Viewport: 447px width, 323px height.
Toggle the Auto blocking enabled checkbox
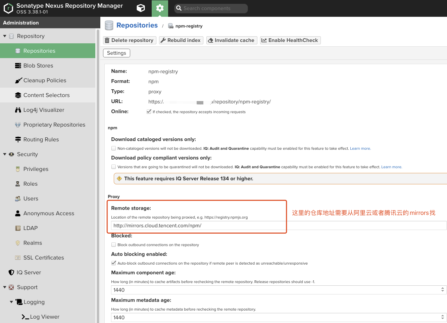pos(113,263)
